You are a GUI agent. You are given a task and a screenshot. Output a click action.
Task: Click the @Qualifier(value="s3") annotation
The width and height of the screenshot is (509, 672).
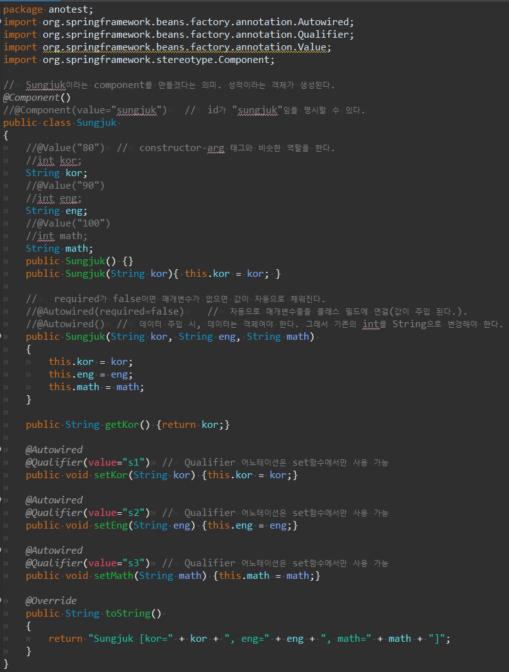[88, 563]
